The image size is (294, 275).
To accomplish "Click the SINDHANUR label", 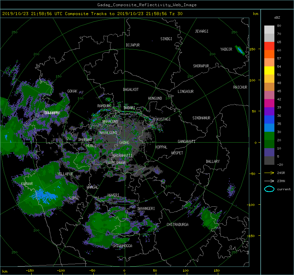I will (x=201, y=118).
